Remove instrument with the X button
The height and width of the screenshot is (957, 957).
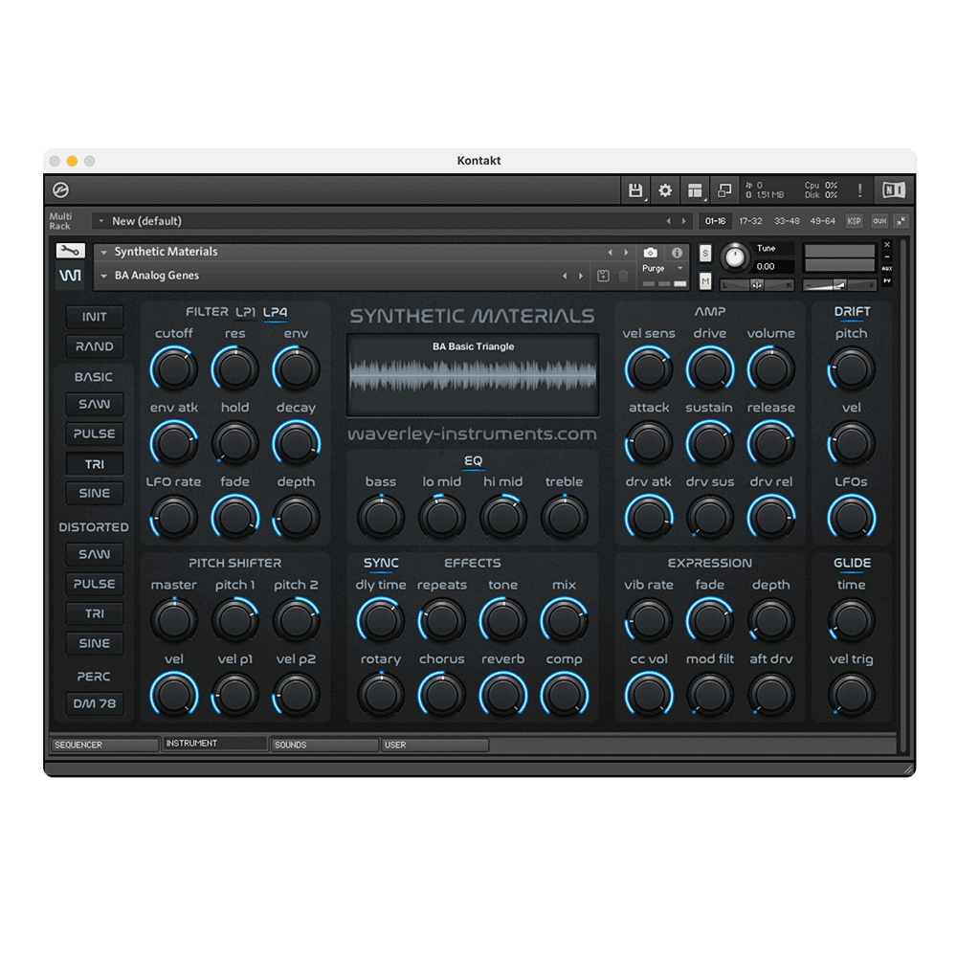click(x=887, y=245)
